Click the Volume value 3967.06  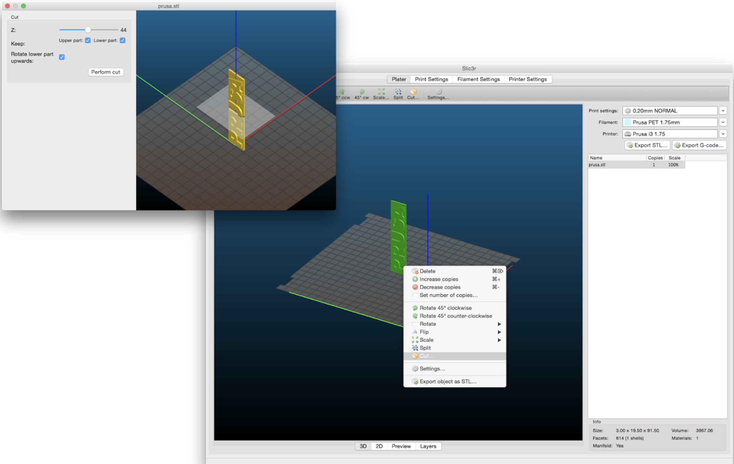[x=704, y=430]
